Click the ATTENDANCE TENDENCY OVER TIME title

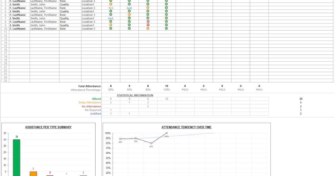point(186,127)
